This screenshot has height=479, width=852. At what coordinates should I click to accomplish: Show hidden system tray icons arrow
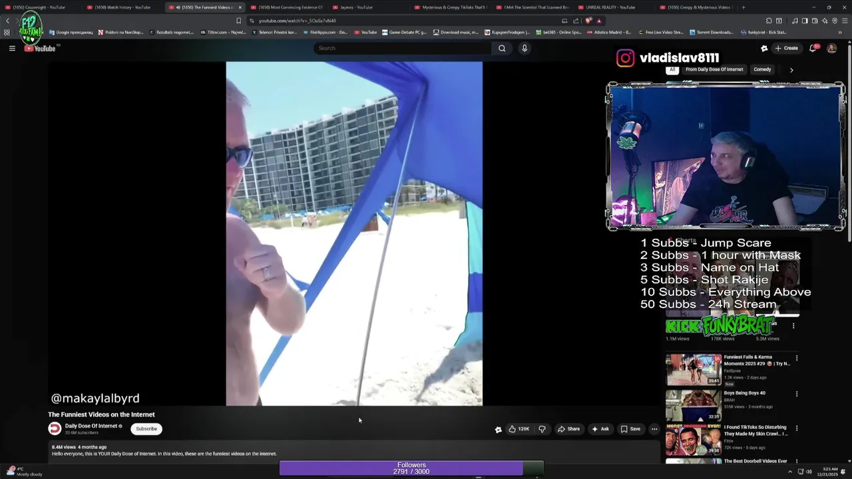tap(791, 472)
